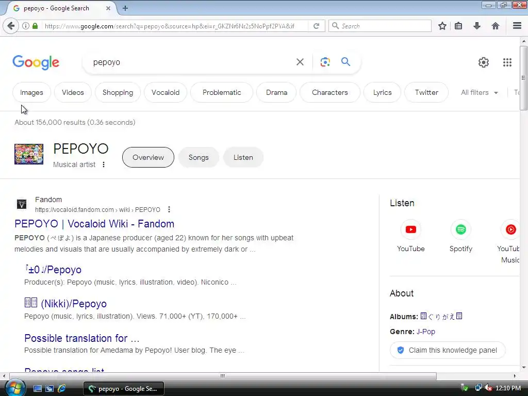The width and height of the screenshot is (528, 396).
Task: Filter results by Shopping
Action: pyautogui.click(x=118, y=93)
